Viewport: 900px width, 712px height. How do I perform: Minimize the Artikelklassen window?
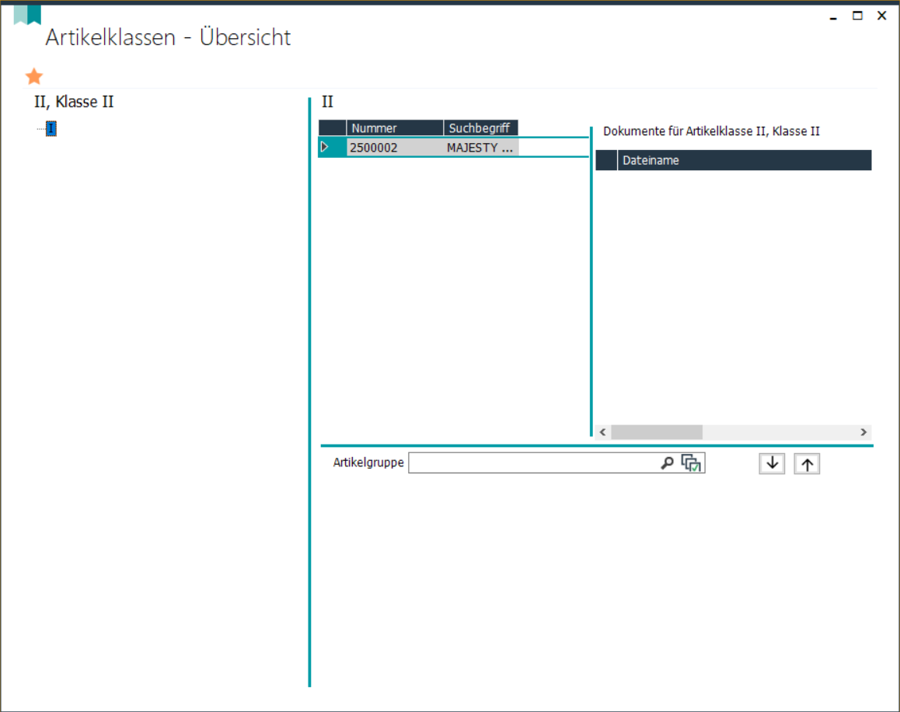[833, 16]
